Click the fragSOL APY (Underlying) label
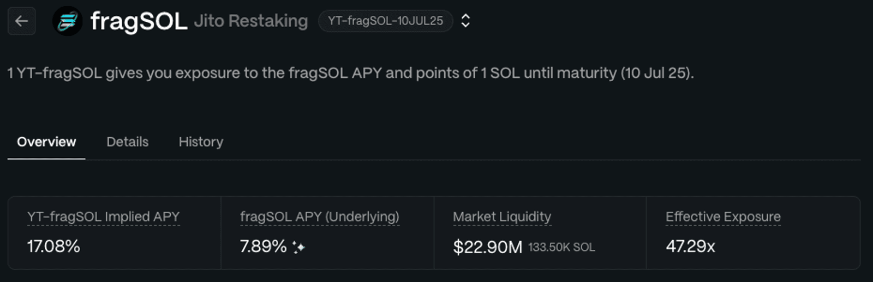The width and height of the screenshot is (873, 282). 320,217
